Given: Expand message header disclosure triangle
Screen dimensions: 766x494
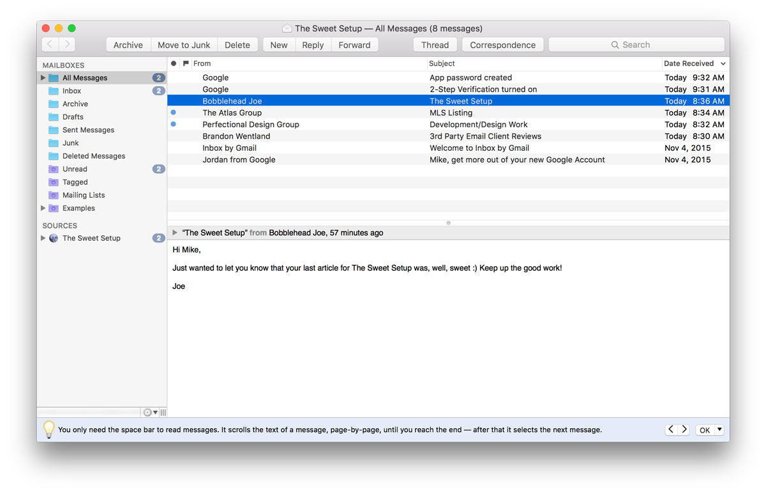Looking at the screenshot, I should tap(175, 233).
